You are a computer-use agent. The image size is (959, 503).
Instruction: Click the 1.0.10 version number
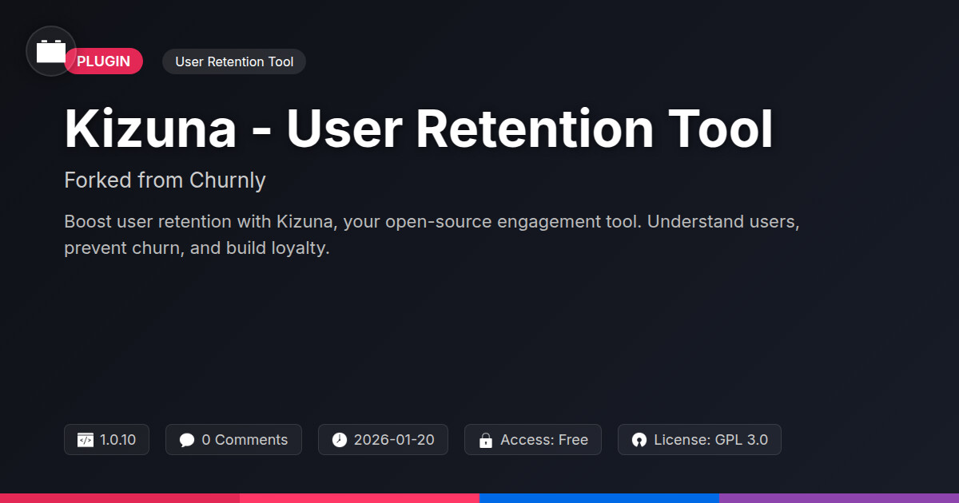click(x=118, y=440)
